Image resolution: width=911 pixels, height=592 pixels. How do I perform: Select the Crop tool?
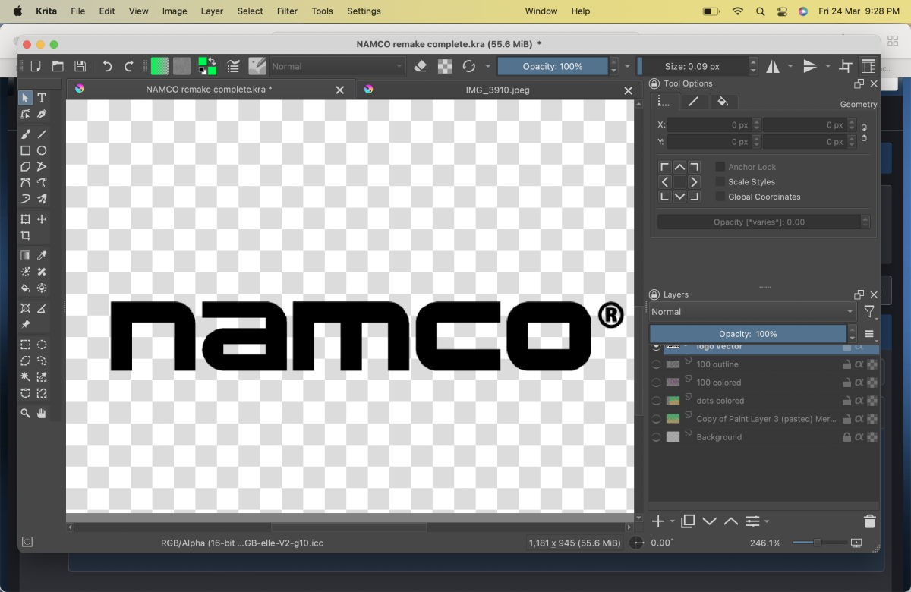(26, 235)
